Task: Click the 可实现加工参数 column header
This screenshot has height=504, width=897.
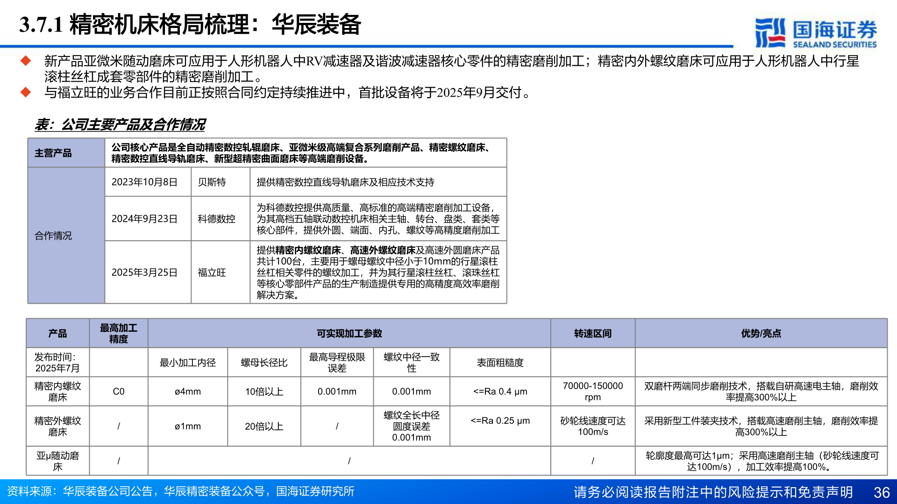Action: [349, 334]
